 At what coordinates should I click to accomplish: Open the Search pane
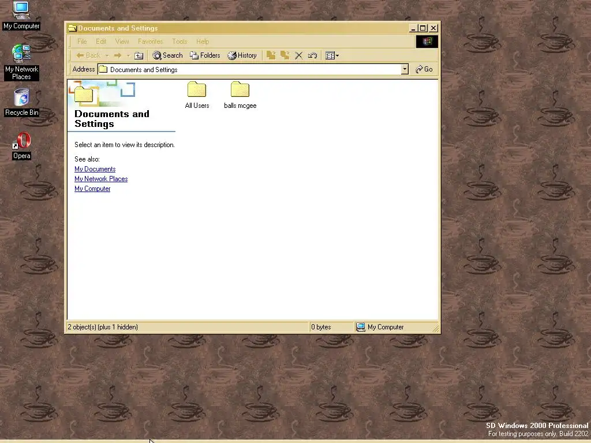pos(168,55)
